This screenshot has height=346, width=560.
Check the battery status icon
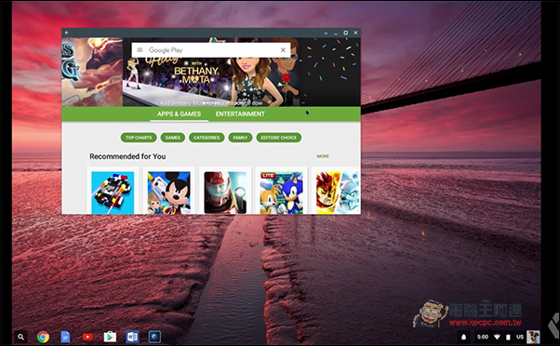tap(508, 337)
